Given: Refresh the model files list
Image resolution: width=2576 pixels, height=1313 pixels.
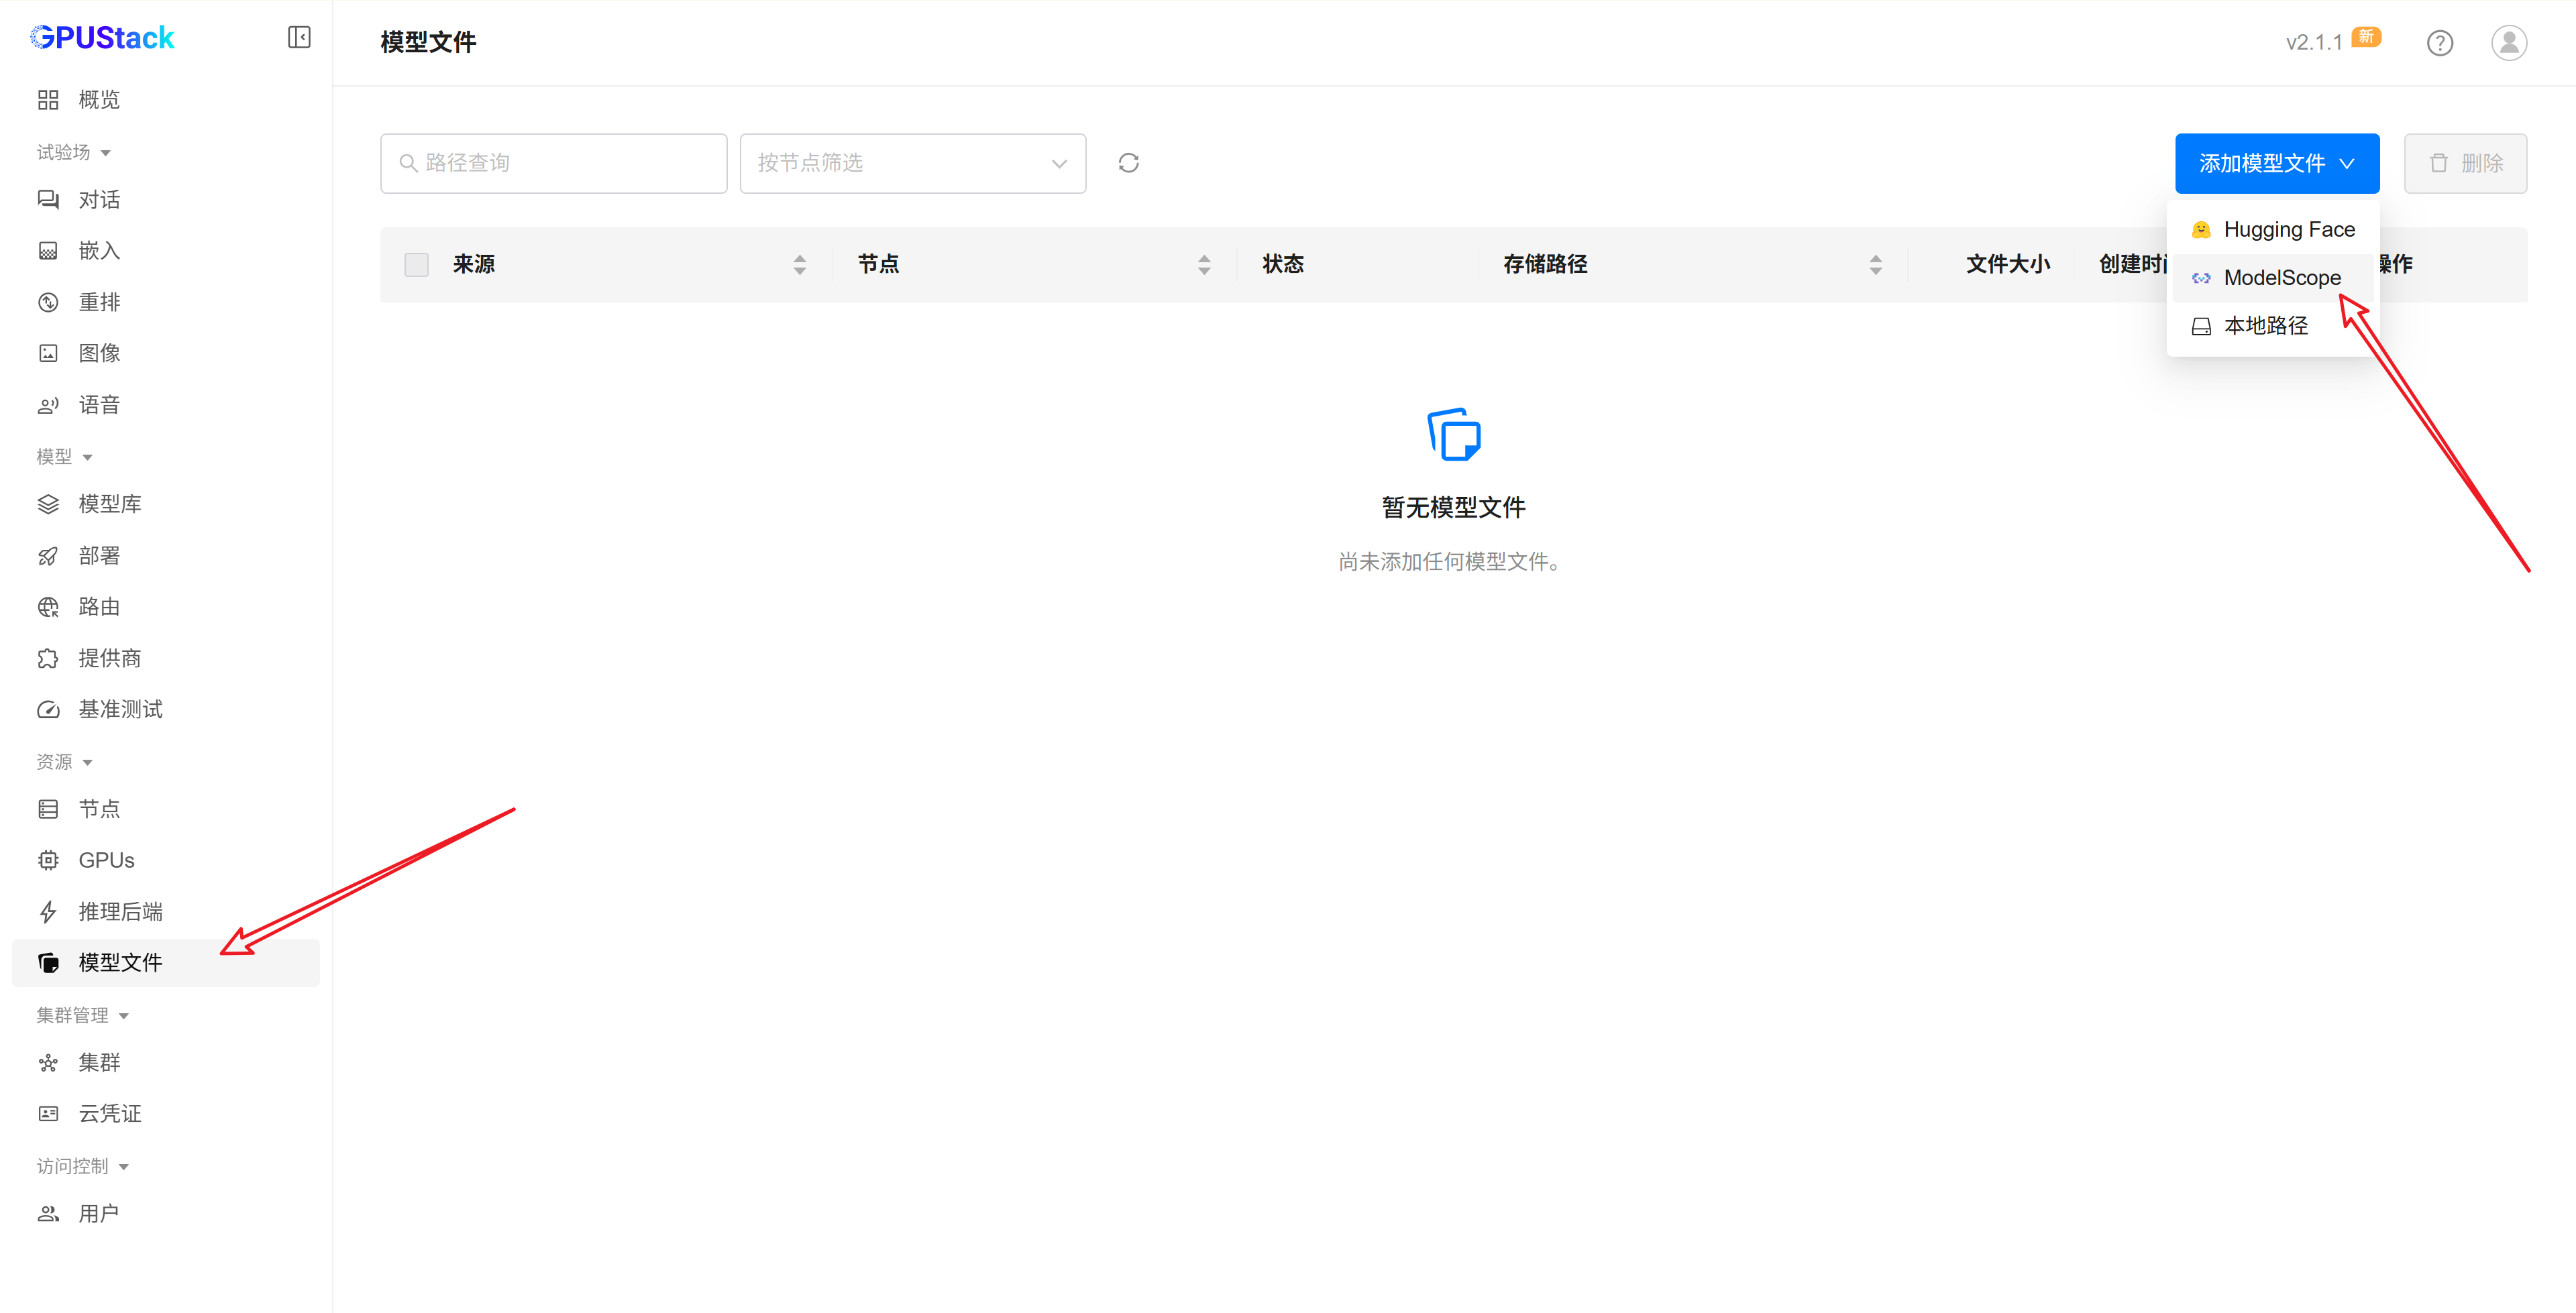Looking at the screenshot, I should click(1128, 163).
